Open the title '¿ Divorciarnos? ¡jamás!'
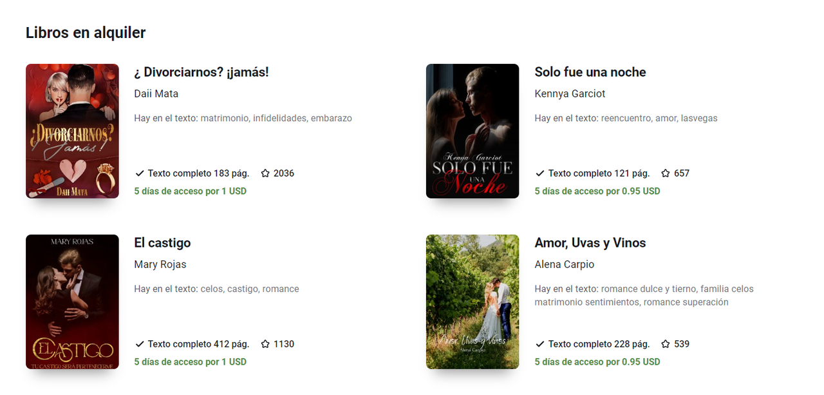The image size is (824, 395). [x=201, y=72]
